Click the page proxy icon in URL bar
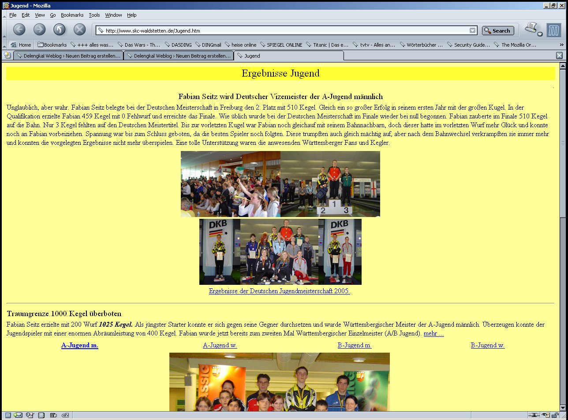568x420 pixels. [101, 30]
